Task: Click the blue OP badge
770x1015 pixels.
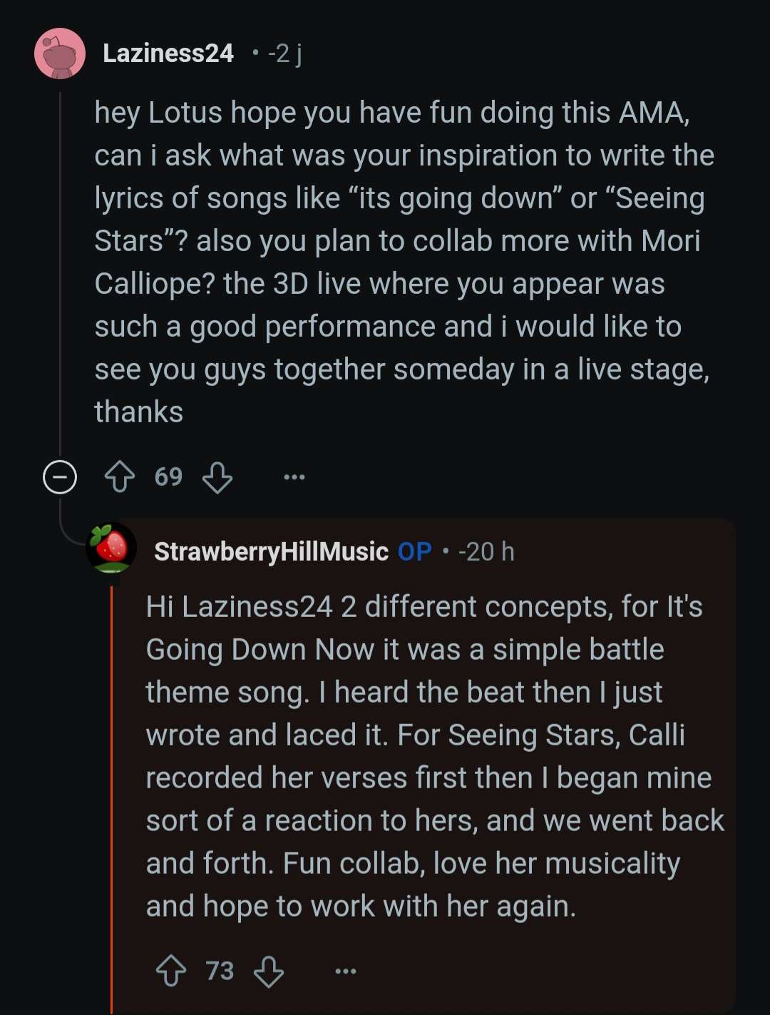Action: click(415, 551)
